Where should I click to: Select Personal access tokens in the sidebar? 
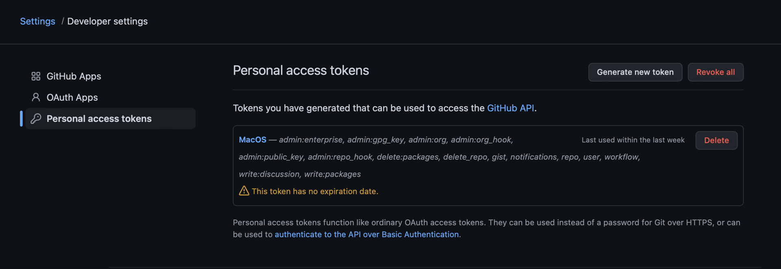coord(110,118)
